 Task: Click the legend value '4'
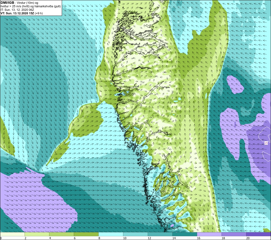coord(50,238)
